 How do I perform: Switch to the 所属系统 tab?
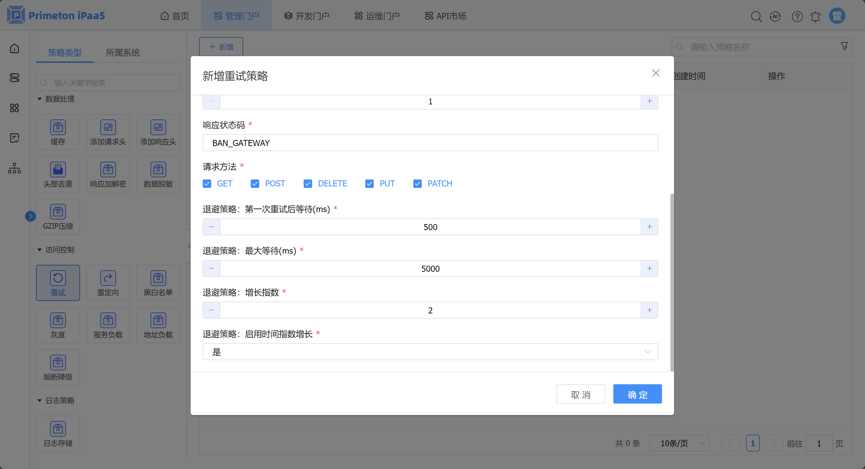(123, 53)
